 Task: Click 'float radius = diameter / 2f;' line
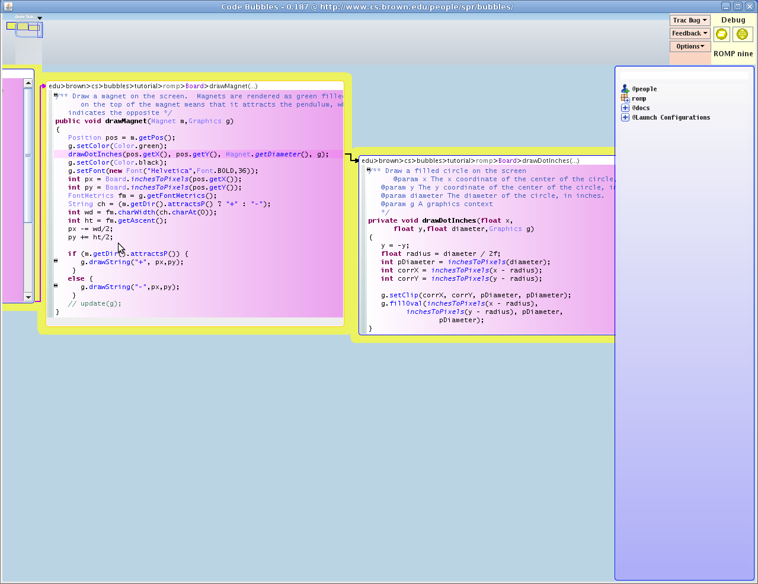click(x=441, y=254)
